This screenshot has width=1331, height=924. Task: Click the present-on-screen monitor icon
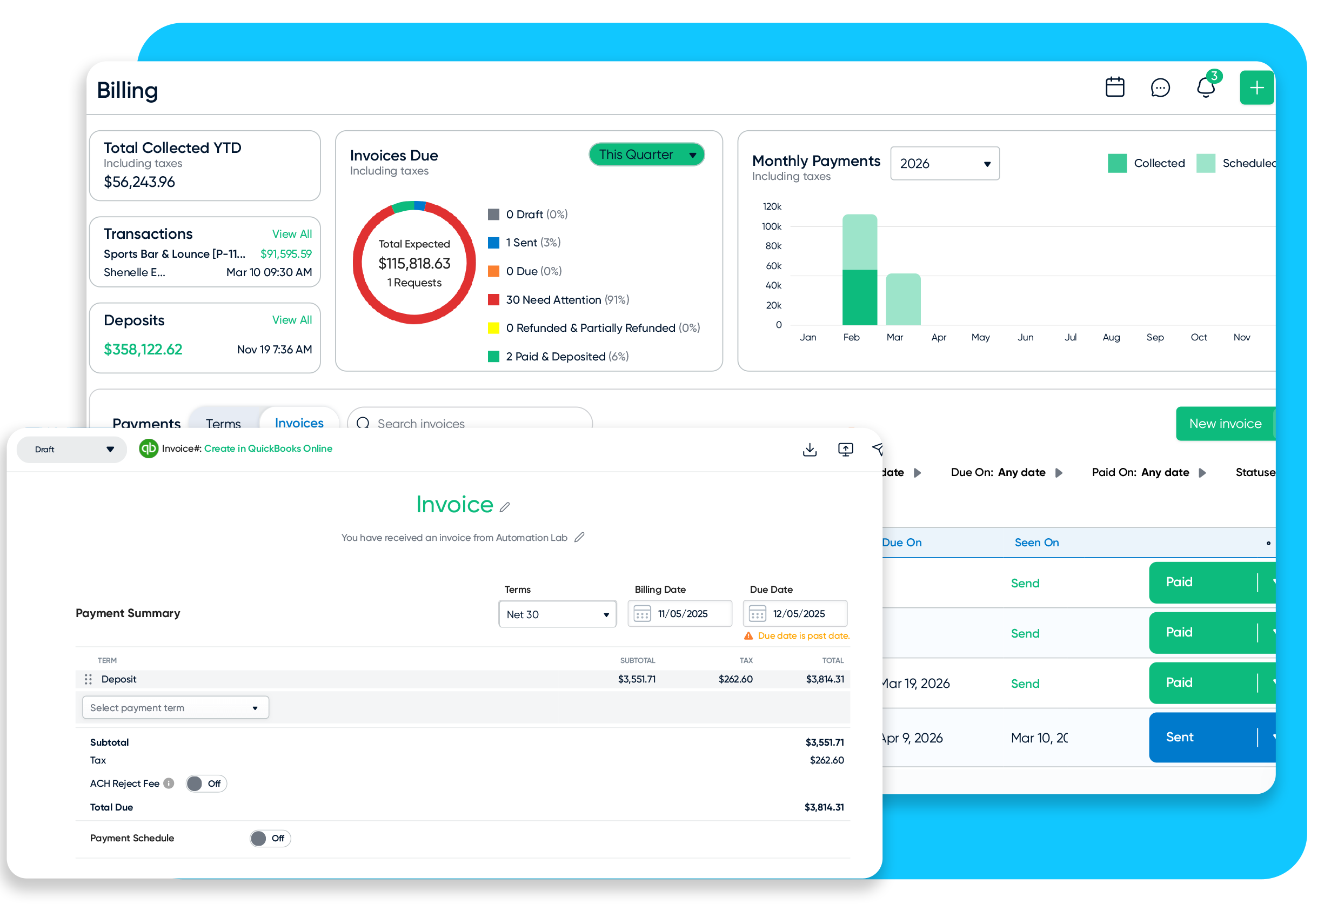tap(845, 449)
